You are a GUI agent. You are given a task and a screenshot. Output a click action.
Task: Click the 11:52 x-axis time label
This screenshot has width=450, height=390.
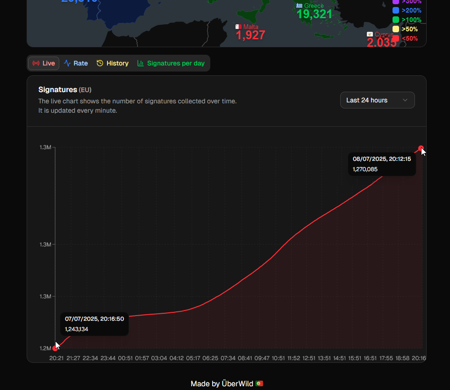(293, 358)
